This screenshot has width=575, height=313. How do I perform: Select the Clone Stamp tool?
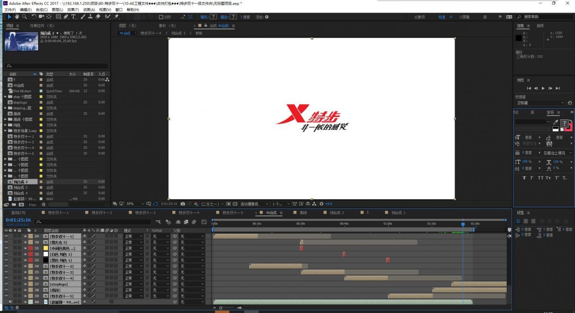click(90, 17)
